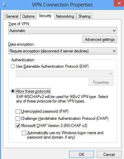The image size is (124, 159).
Task: Enable automatically use Windows logon name checkbox
Action: coord(24,133)
